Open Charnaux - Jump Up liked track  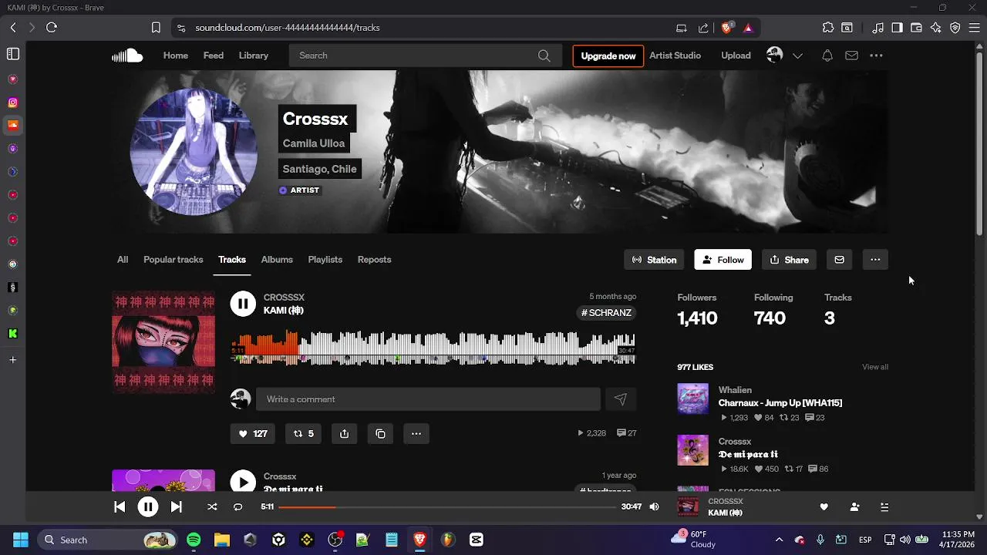[780, 403]
